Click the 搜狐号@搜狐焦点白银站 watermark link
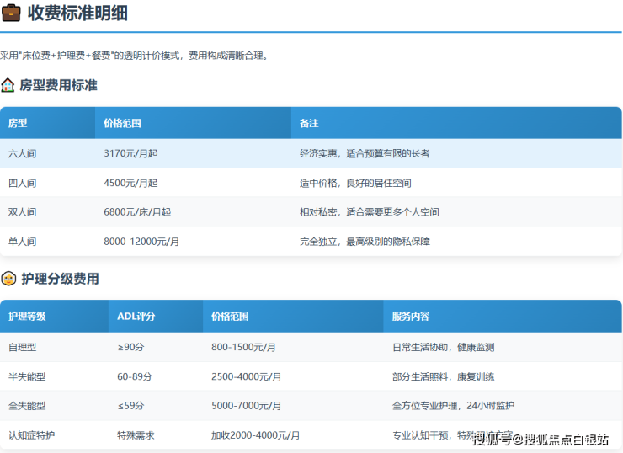 pyautogui.click(x=544, y=438)
